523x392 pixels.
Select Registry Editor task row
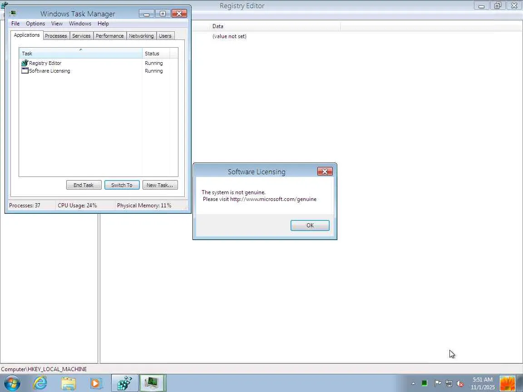[x=99, y=63]
